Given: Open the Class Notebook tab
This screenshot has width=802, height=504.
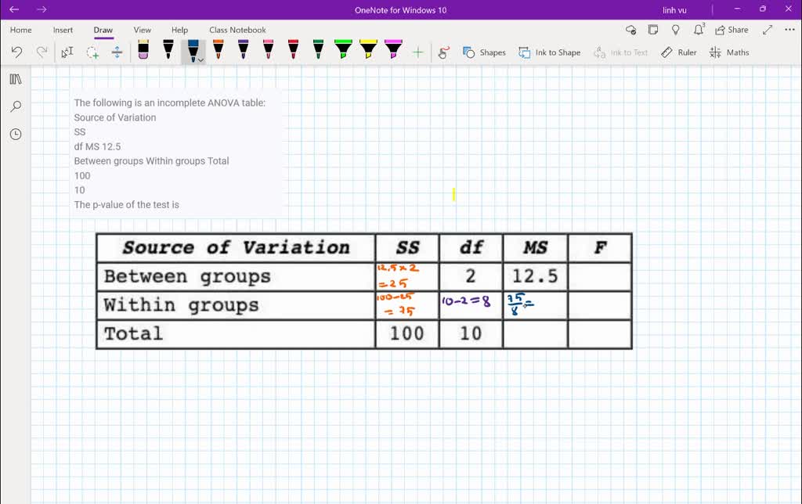Looking at the screenshot, I should [237, 30].
